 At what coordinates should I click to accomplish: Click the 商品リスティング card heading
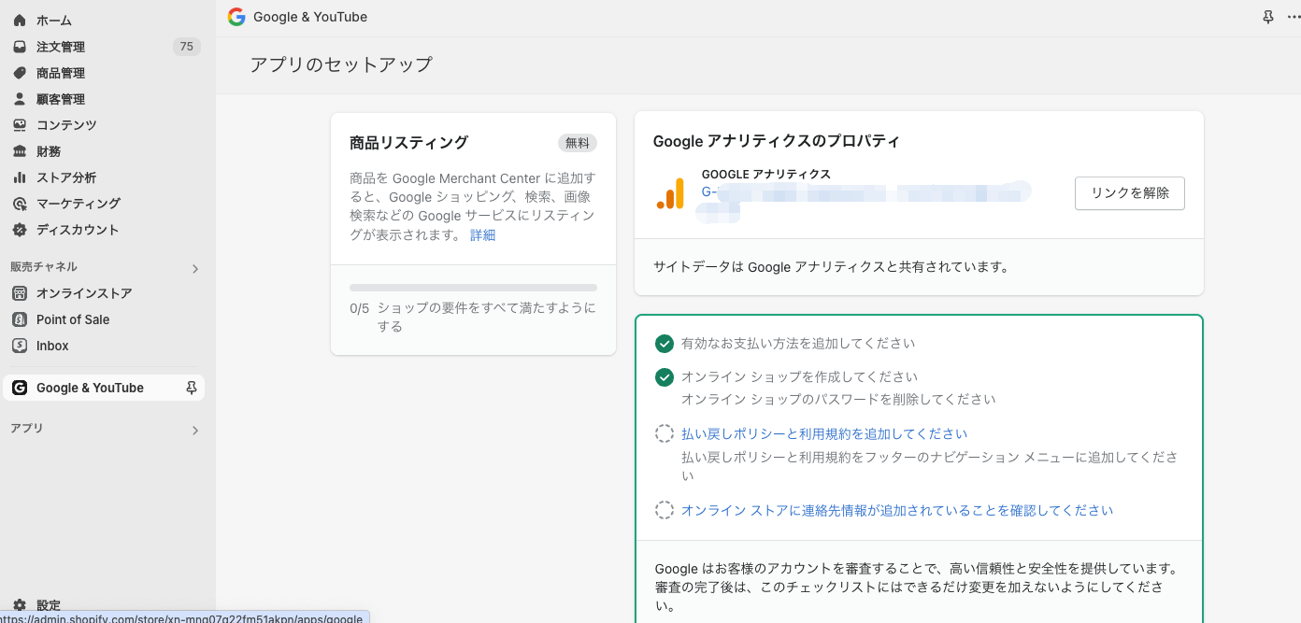point(409,143)
